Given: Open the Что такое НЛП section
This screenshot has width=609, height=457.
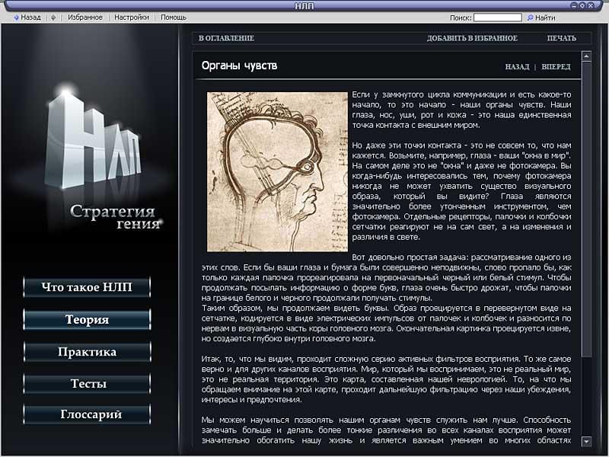Looking at the screenshot, I should pos(87,287).
